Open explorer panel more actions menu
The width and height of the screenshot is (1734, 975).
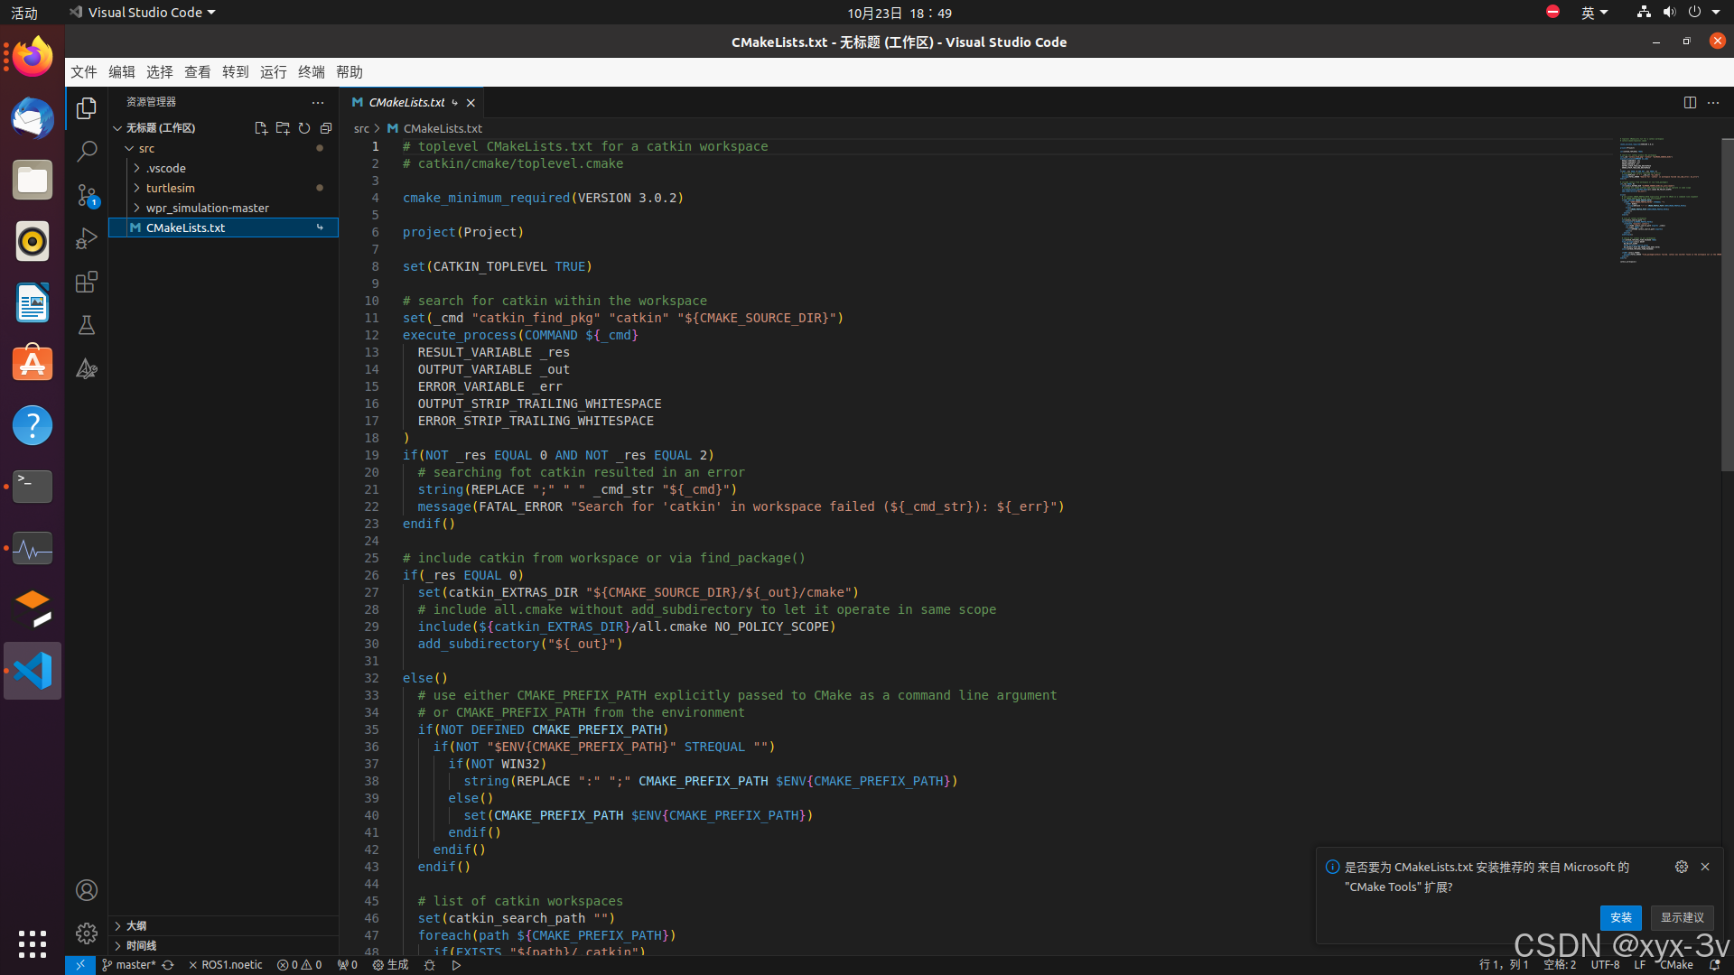pyautogui.click(x=318, y=102)
